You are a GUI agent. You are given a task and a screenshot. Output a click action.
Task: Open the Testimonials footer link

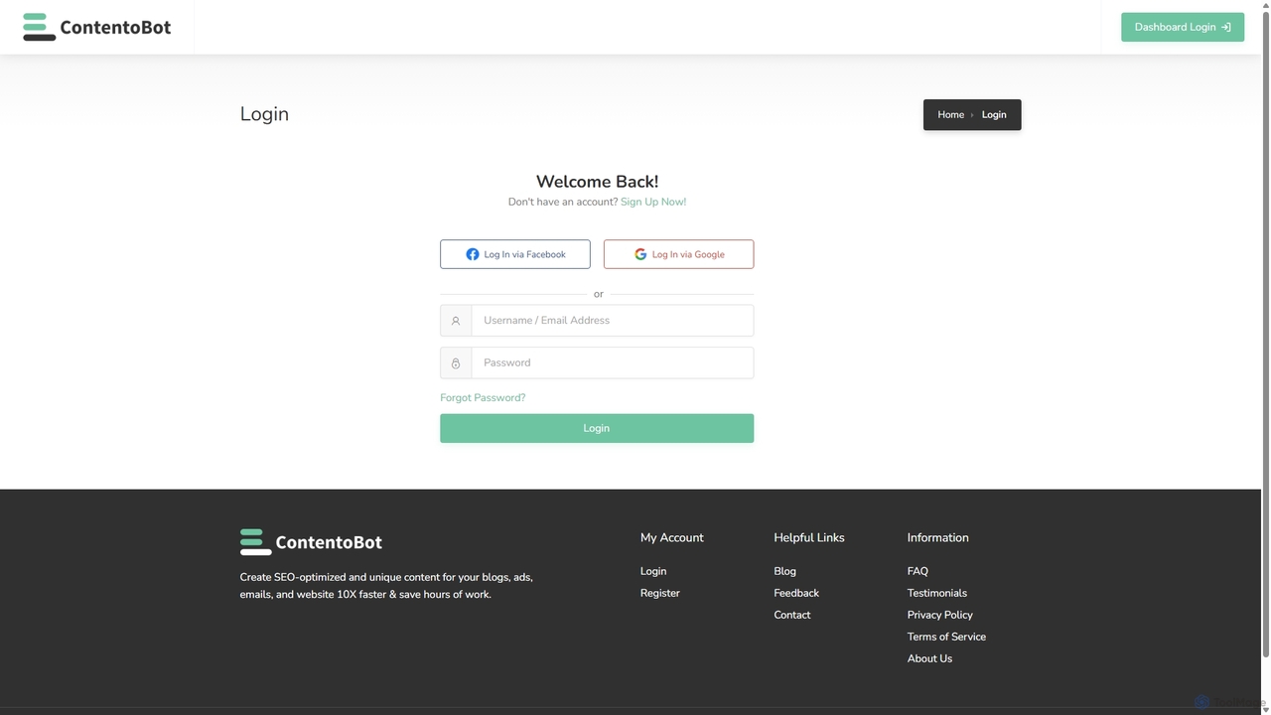pos(937,593)
